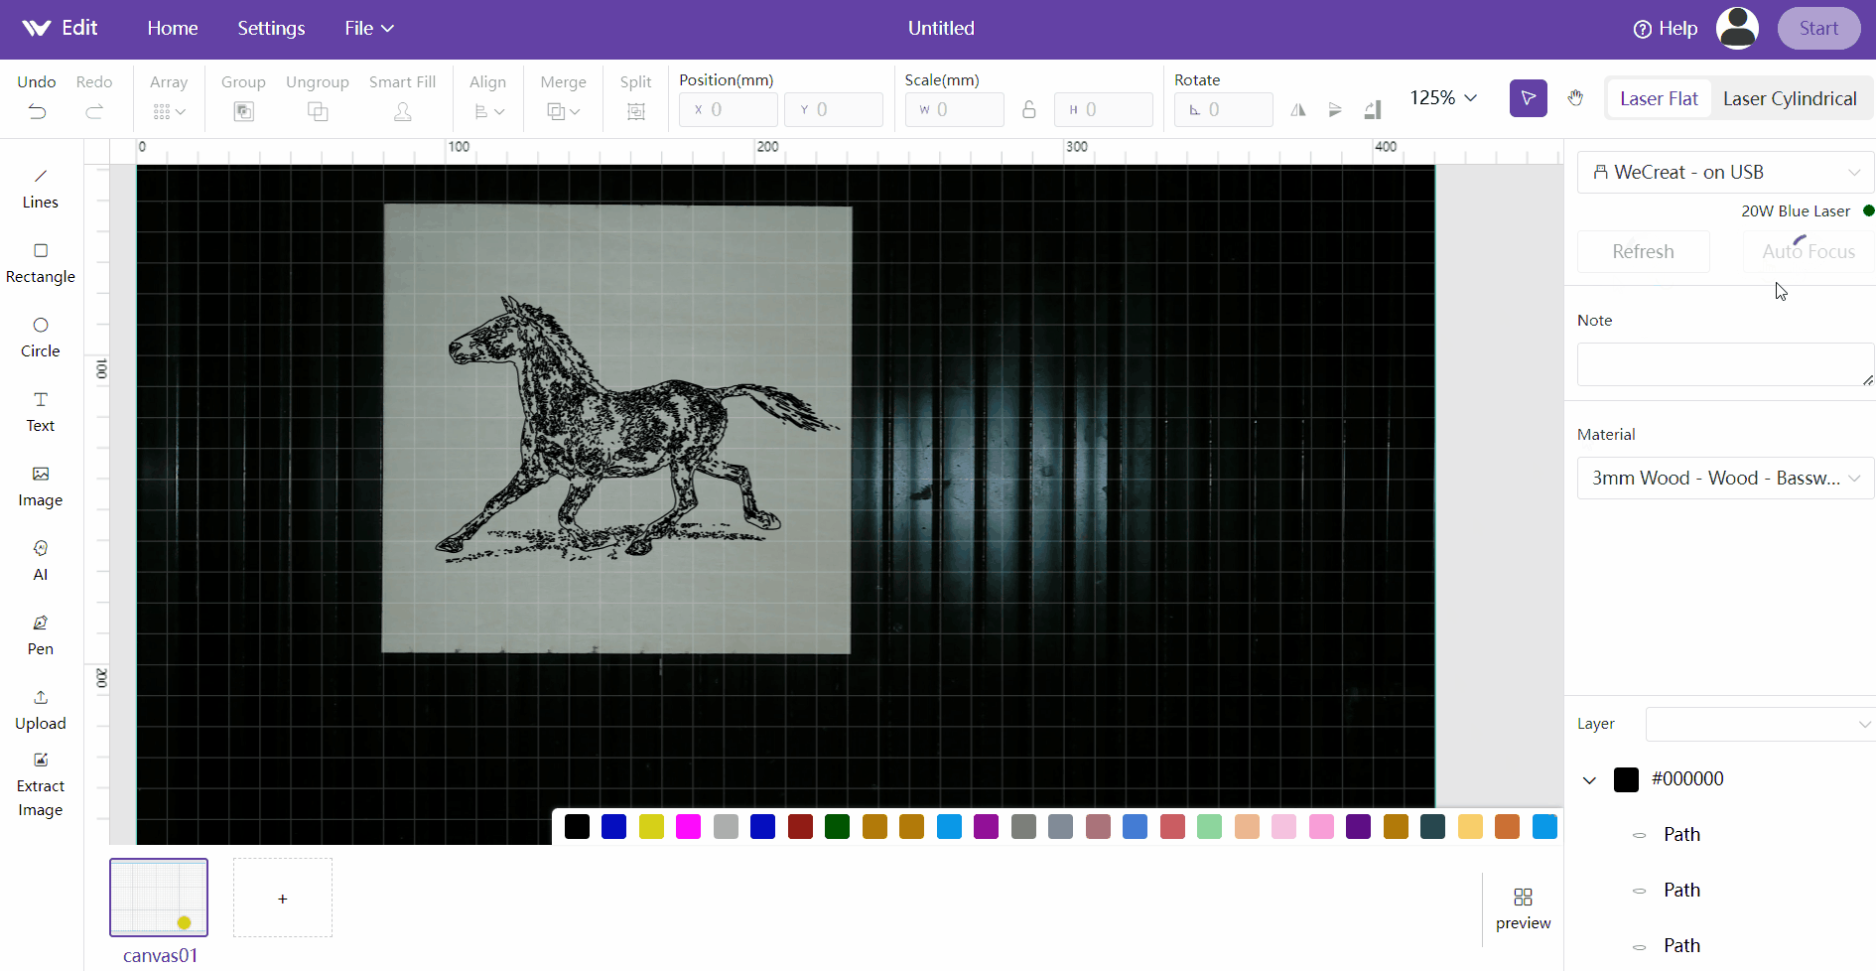Switch to Laser Cylindrical mode
Image resolution: width=1876 pixels, height=971 pixels.
(x=1790, y=98)
